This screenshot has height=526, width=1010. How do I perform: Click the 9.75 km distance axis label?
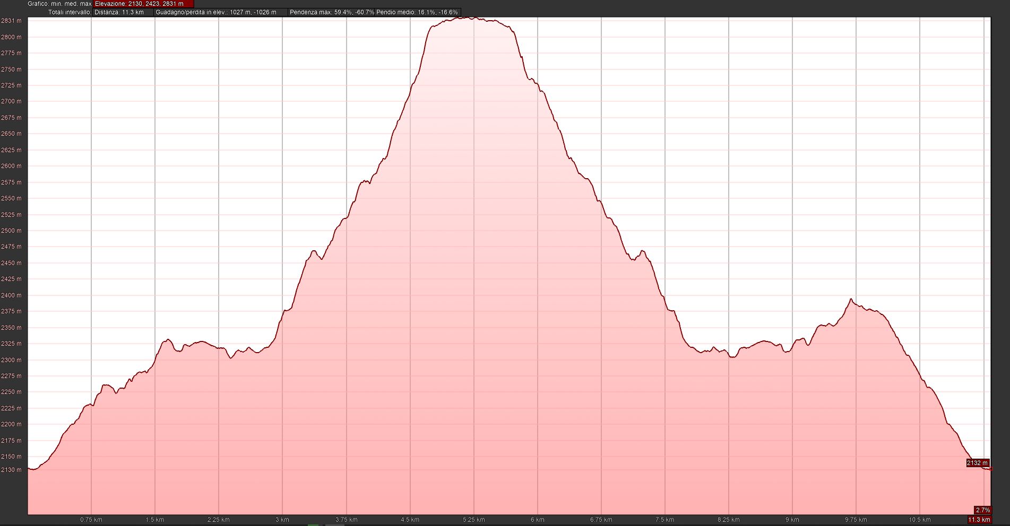pos(856,520)
